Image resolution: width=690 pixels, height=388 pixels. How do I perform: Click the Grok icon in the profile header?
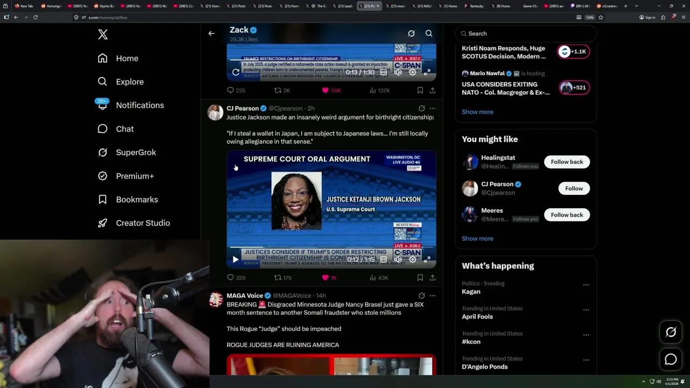[411, 33]
